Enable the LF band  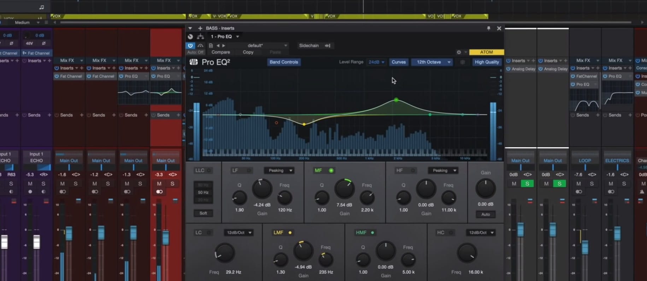pos(249,171)
